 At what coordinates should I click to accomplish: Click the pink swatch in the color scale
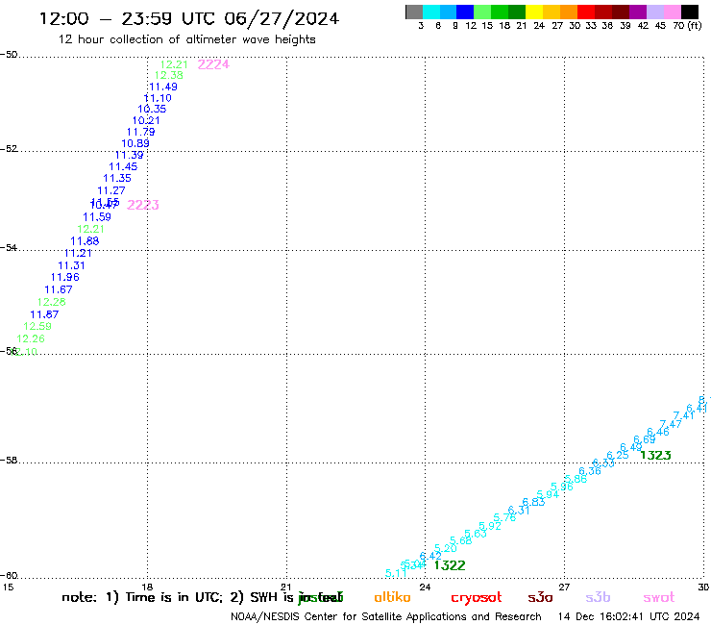pyautogui.click(x=672, y=12)
